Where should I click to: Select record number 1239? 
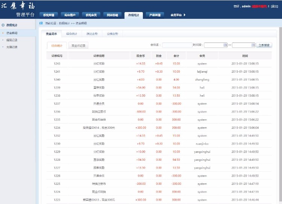pos(57,87)
